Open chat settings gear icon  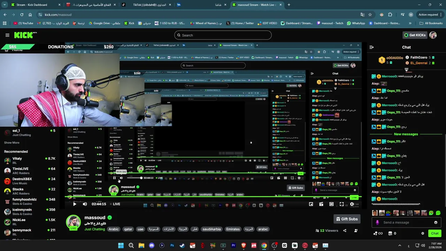pos(423,234)
